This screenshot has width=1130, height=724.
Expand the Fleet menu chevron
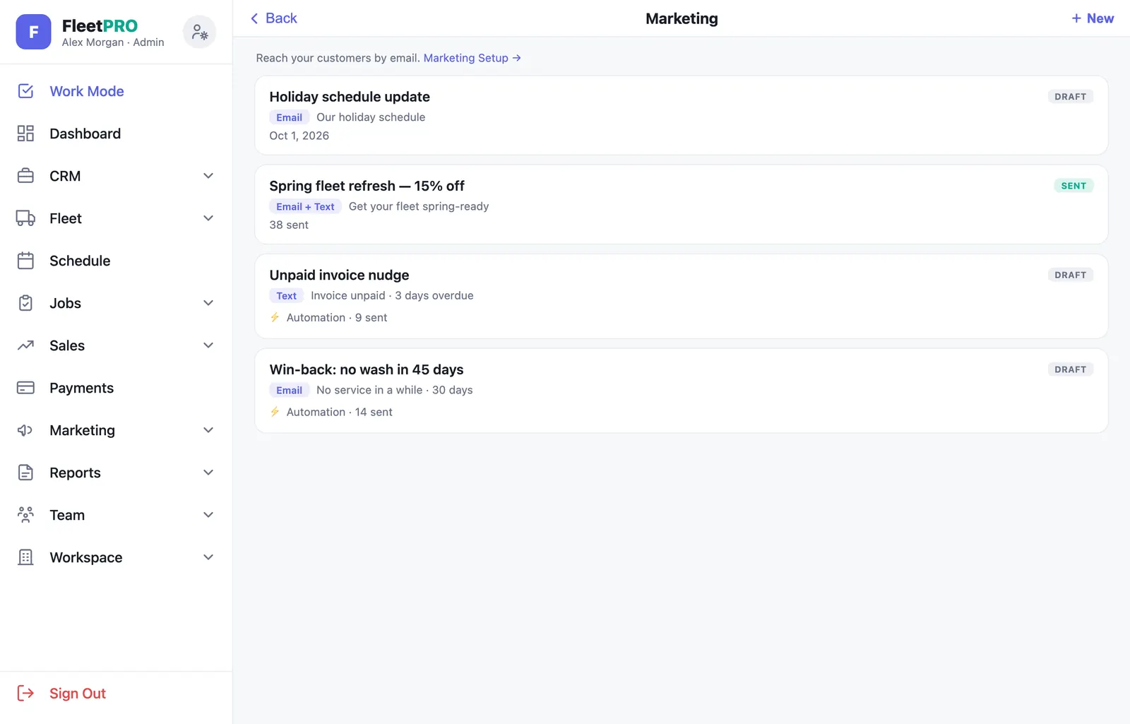[x=208, y=218]
